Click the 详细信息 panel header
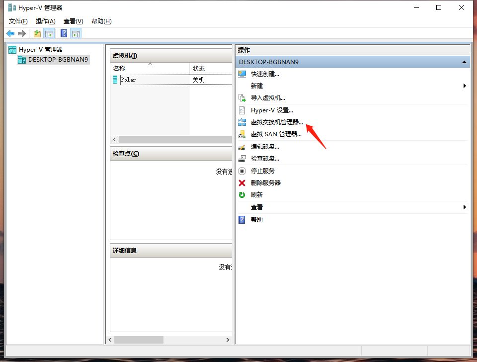Image resolution: width=477 pixels, height=362 pixels. pyautogui.click(x=171, y=251)
